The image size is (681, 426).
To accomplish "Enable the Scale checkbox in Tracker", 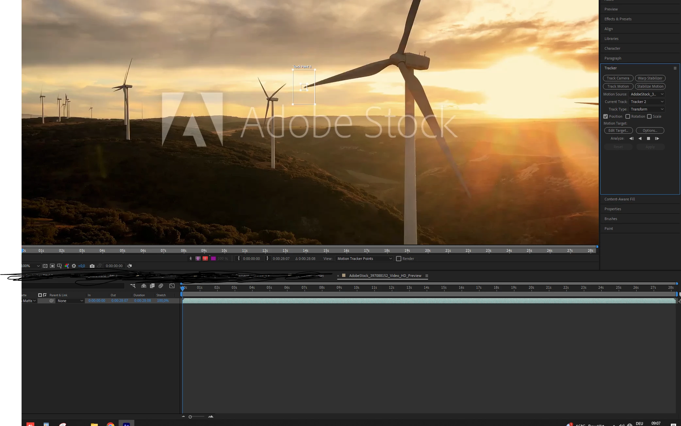I will coord(649,116).
